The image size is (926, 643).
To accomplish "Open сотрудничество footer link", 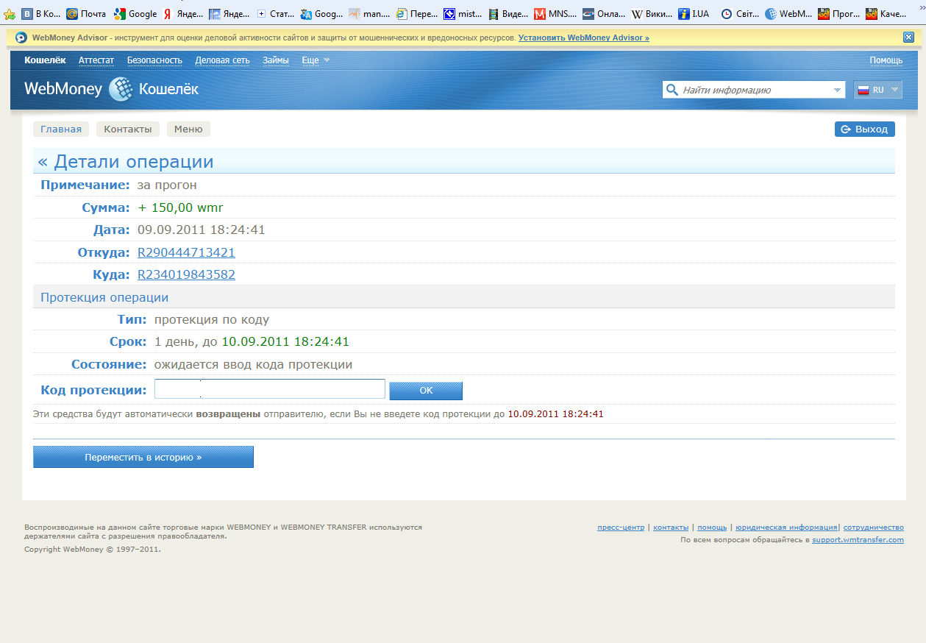I will tap(874, 527).
